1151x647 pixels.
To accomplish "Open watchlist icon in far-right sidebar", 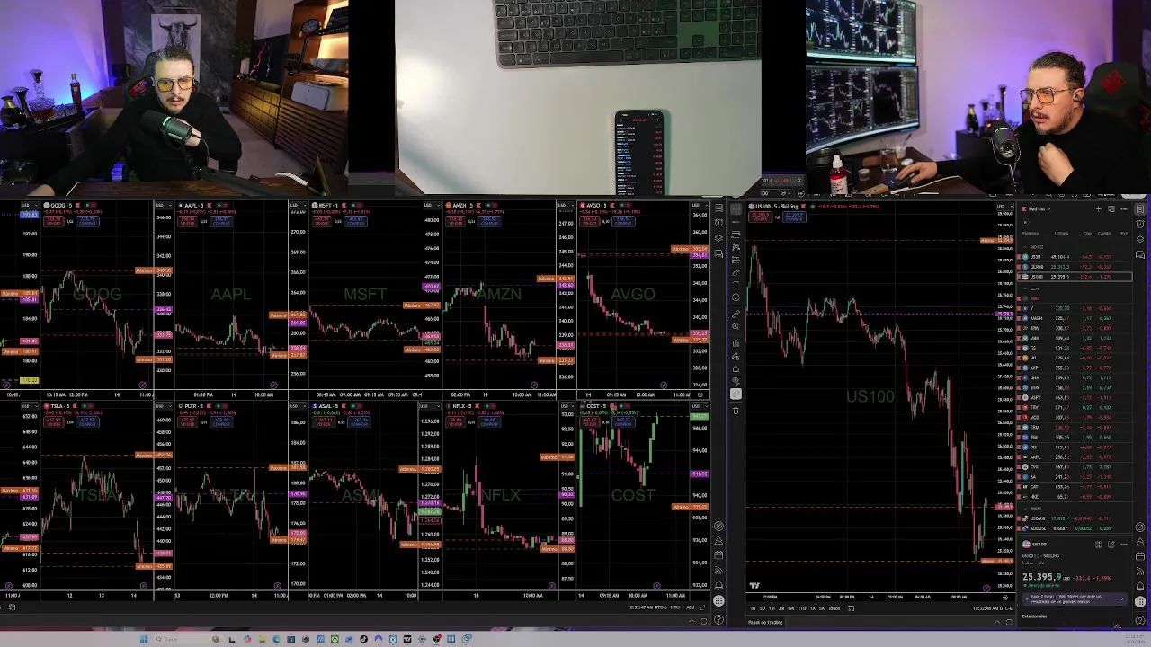I will click(x=1140, y=209).
